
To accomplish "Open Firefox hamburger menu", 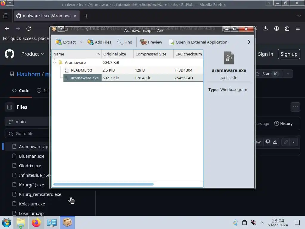I will point(298,28).
